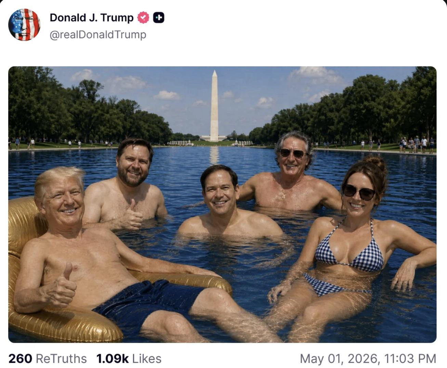Click the ReTruths label text
This screenshot has width=447, height=368.
pos(61,358)
